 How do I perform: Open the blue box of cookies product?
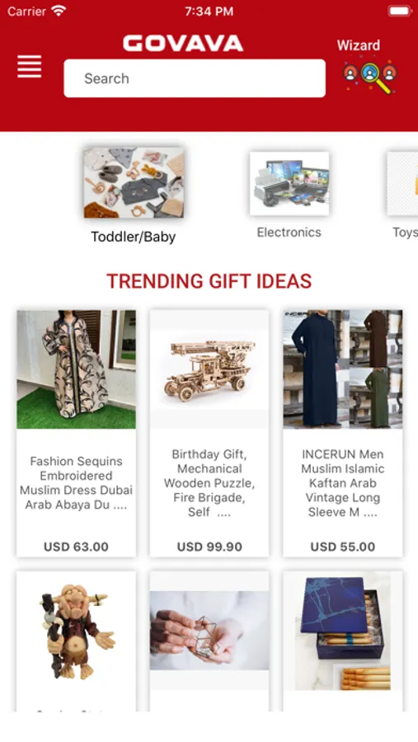pyautogui.click(x=343, y=631)
